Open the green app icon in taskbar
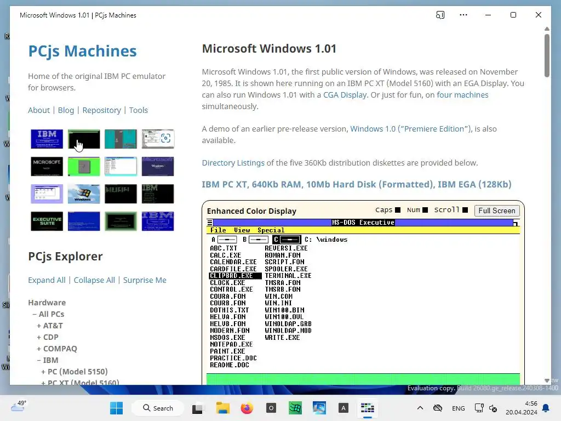Image resolution: width=561 pixels, height=421 pixels. 295,408
